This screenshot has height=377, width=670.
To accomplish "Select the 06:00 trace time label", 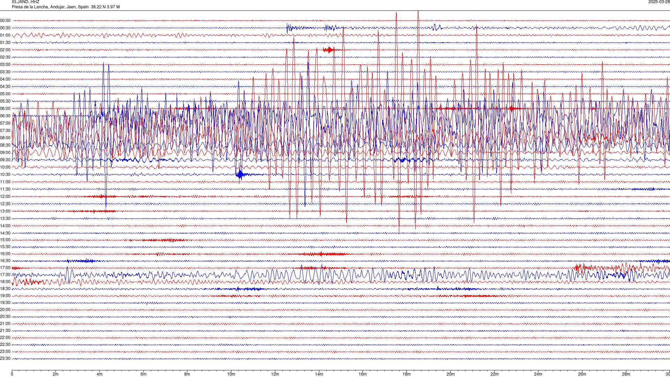I will click(5, 109).
